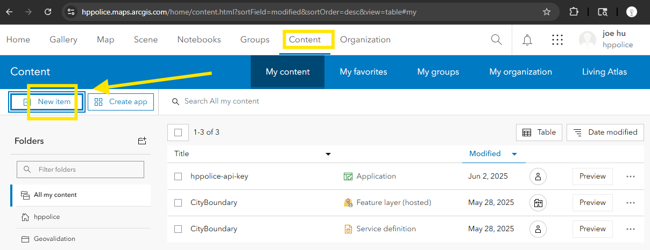The width and height of the screenshot is (650, 250).
Task: Open the Organization menu item
Action: pos(365,40)
